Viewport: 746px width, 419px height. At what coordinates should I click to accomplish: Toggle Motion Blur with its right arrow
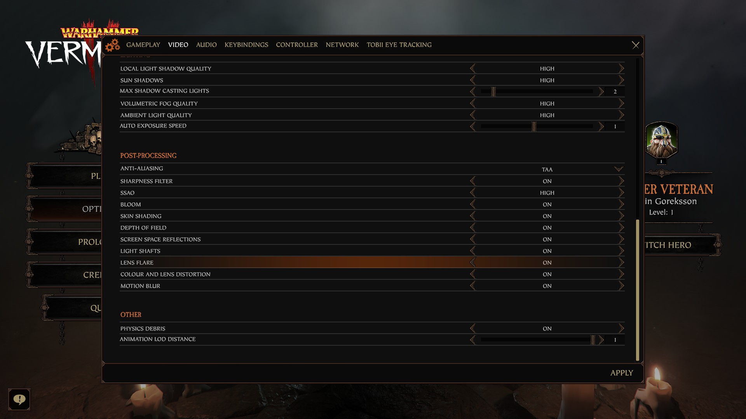[x=621, y=286]
